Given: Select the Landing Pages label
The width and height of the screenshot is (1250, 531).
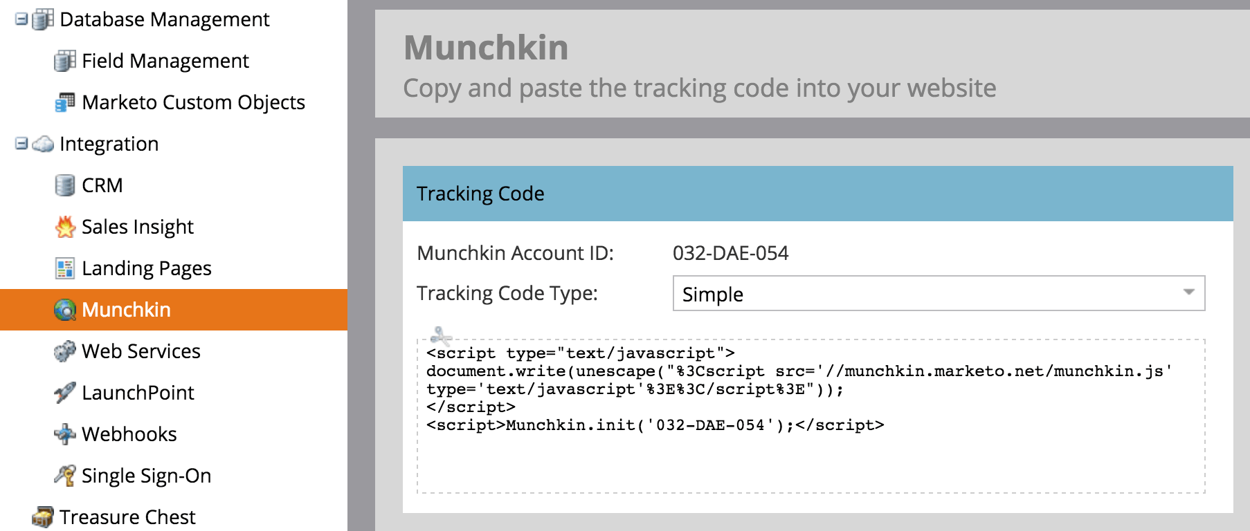Looking at the screenshot, I should point(147,268).
